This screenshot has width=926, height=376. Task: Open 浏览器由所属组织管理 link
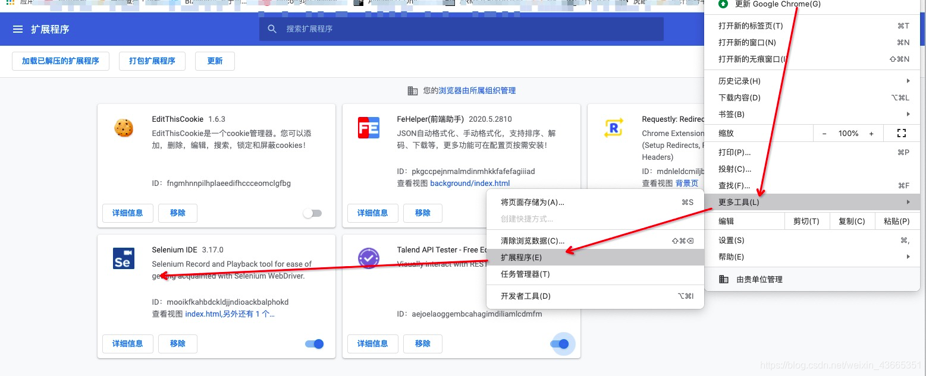pos(477,91)
